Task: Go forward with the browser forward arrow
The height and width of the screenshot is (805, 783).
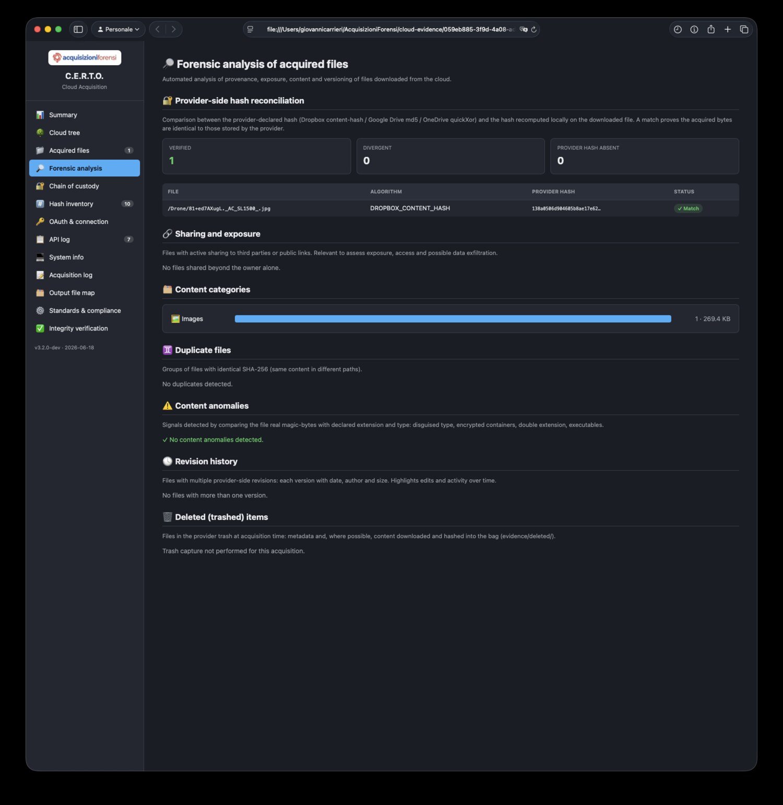Action: [x=174, y=29]
